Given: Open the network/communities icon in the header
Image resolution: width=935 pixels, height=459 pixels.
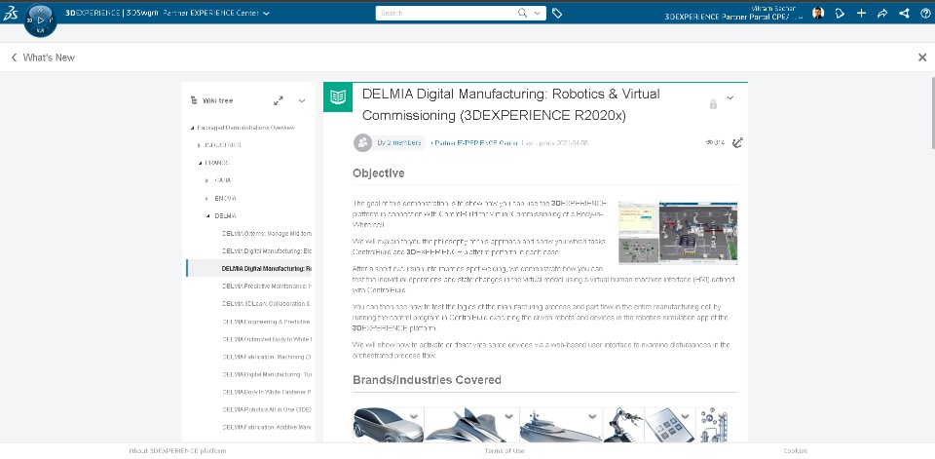Looking at the screenshot, I should (x=904, y=13).
